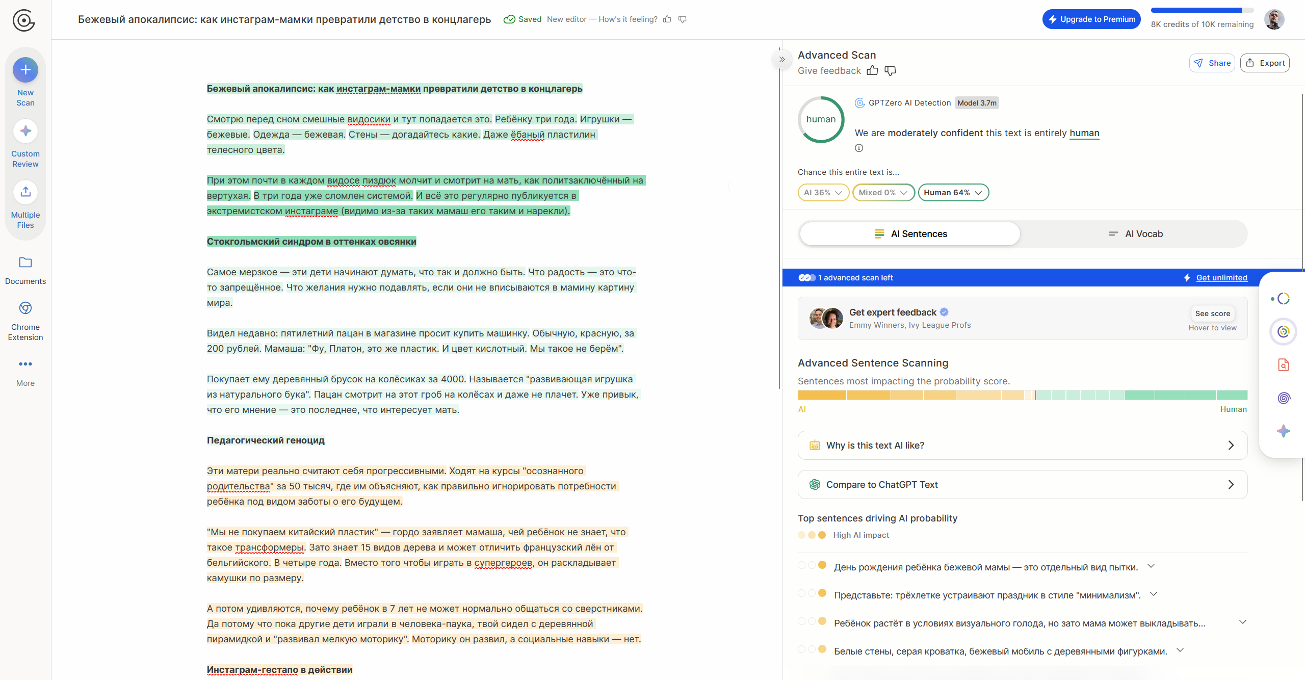The image size is (1305, 680).
Task: Toggle the advanced scan switch
Action: point(806,278)
